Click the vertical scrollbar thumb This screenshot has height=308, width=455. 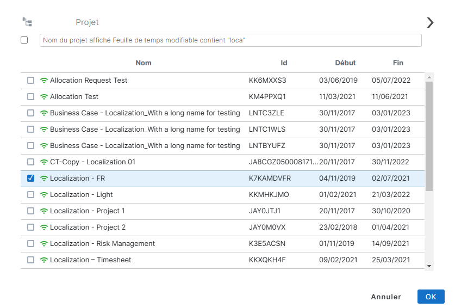point(429,136)
